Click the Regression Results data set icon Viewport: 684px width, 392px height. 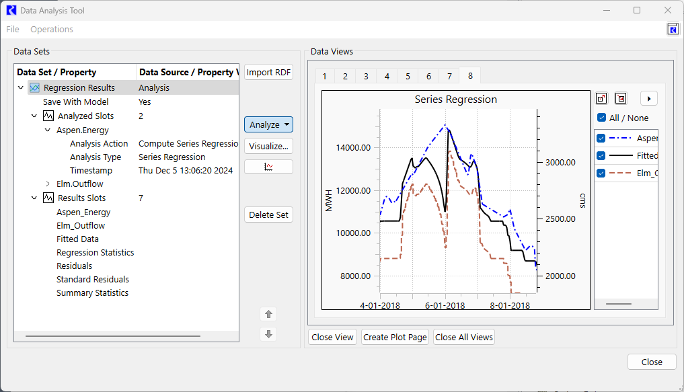click(34, 88)
